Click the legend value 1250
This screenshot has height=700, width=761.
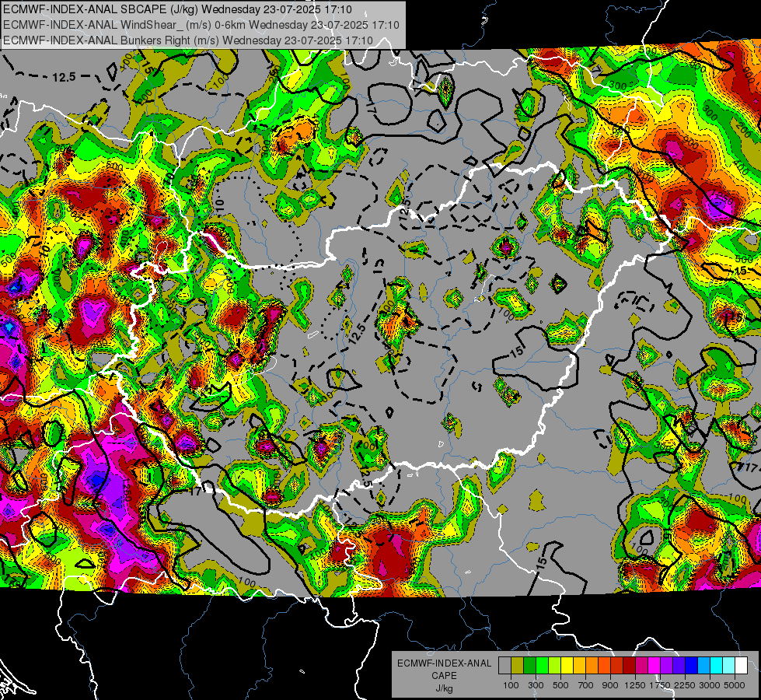(x=635, y=685)
